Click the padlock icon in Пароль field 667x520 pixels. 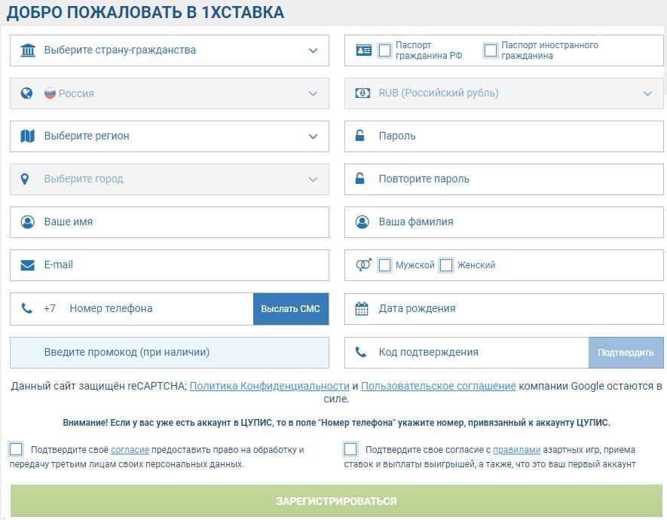[361, 136]
